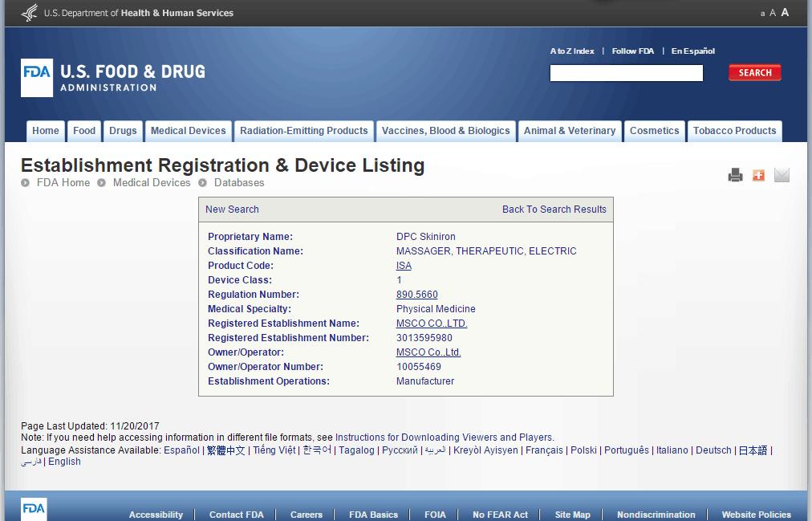The image size is (812, 521).
Task: Select the smallest text size a
Action: click(762, 14)
